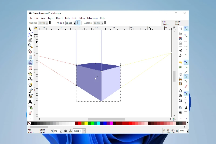This screenshot has height=144, width=216.
Task: Select the arrow Selector tool
Action: coord(30,29)
